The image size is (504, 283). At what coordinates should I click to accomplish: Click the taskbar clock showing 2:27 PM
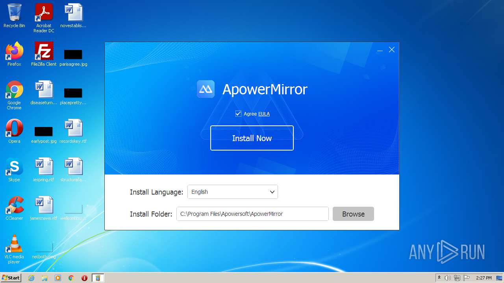tap(484, 278)
